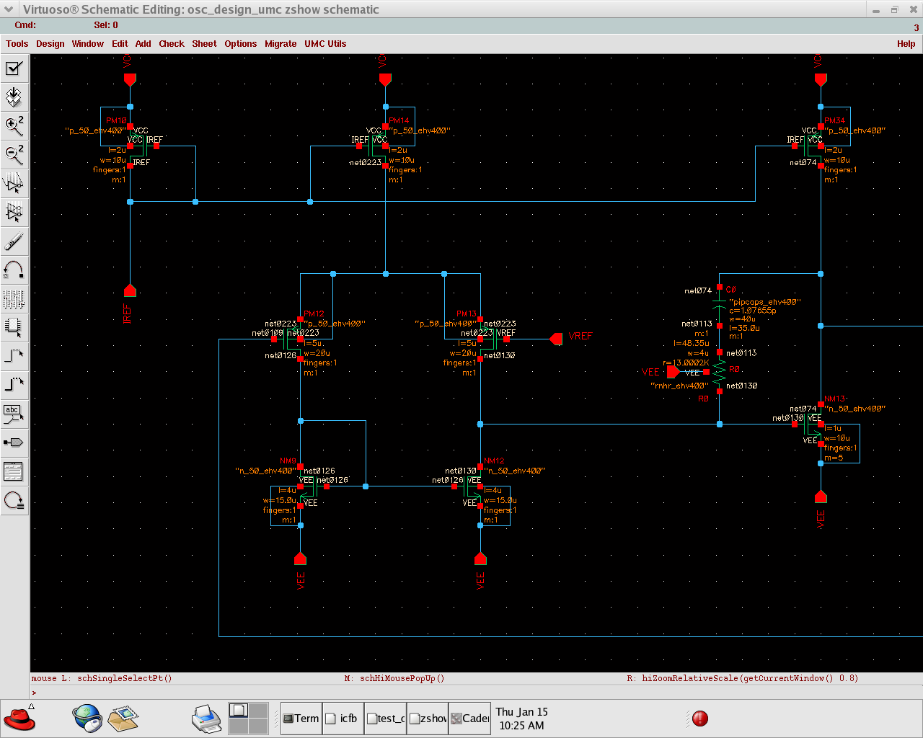Screen dimensions: 923x738
Task: Open the UMC Utils menu
Action: [x=324, y=44]
